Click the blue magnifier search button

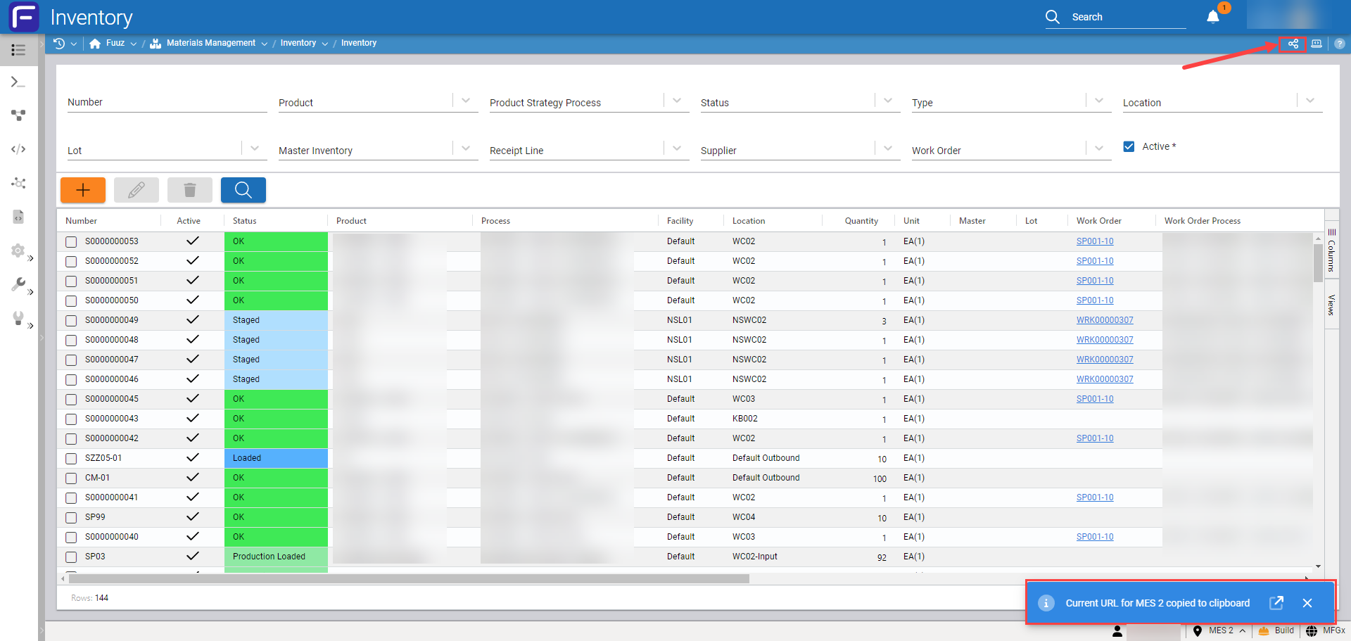pyautogui.click(x=243, y=190)
